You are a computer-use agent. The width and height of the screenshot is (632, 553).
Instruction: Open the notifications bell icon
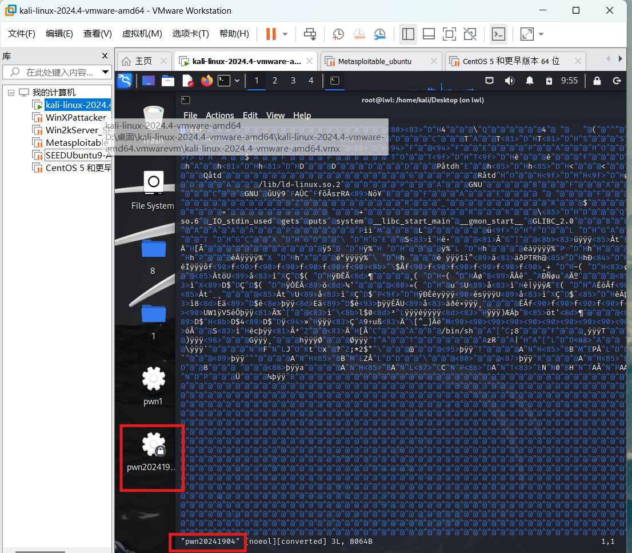tap(530, 81)
